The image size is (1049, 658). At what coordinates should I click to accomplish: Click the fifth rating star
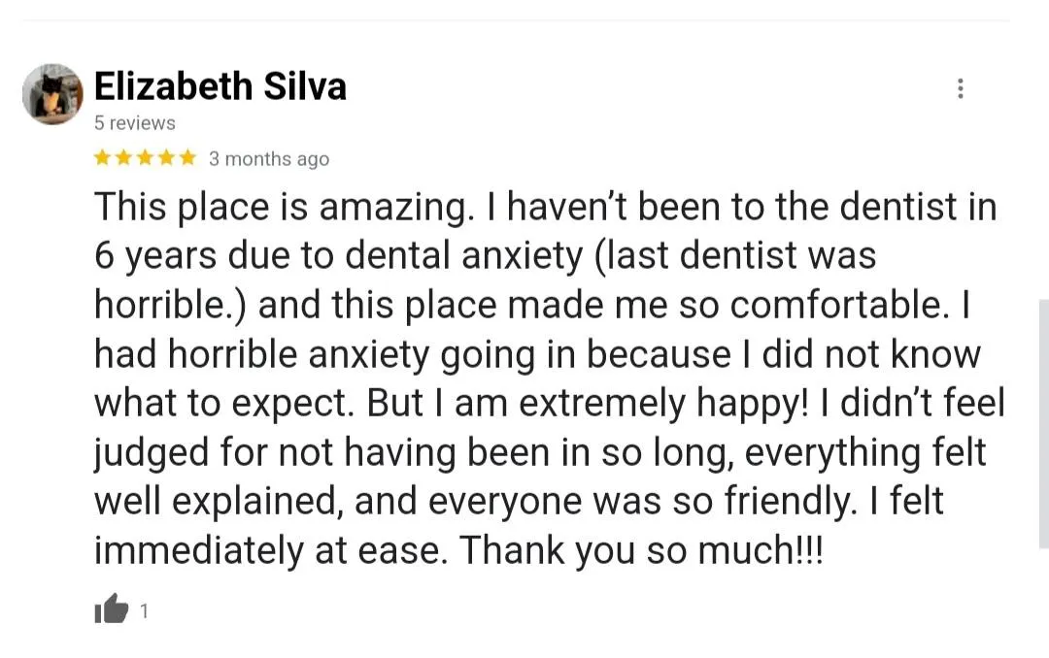pos(188,158)
